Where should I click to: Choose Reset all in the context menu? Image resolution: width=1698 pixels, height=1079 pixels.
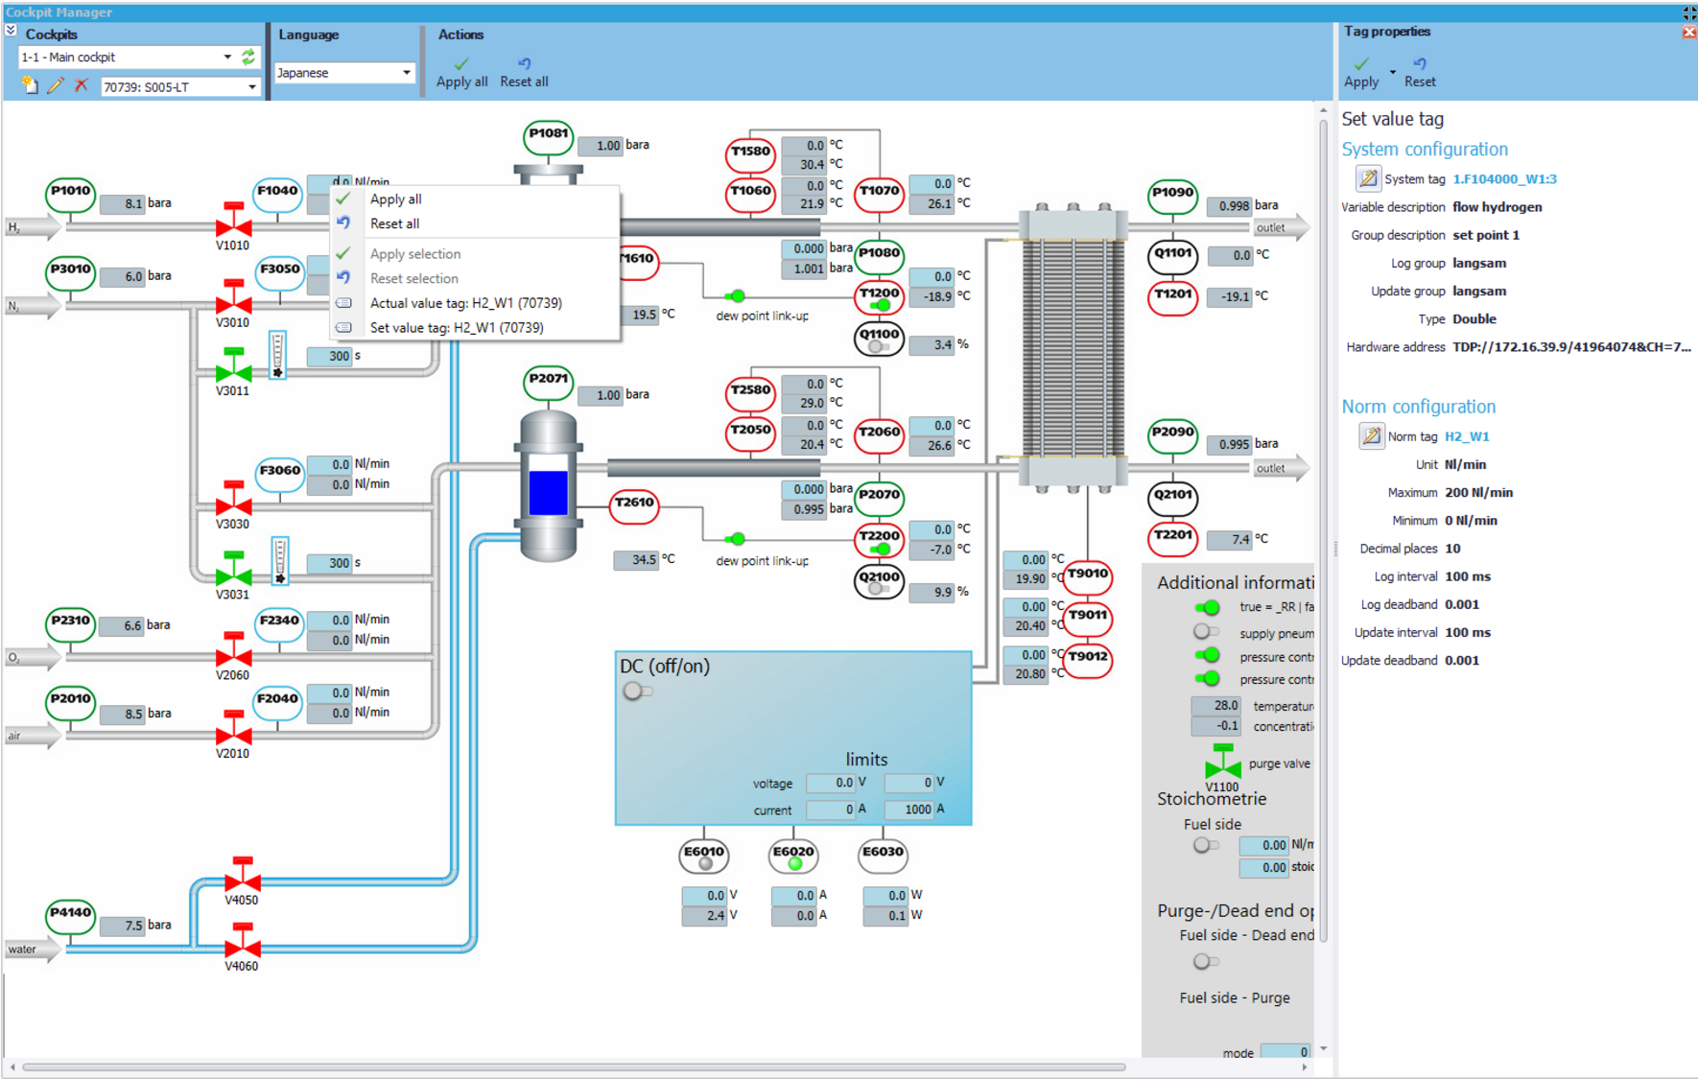coord(394,223)
